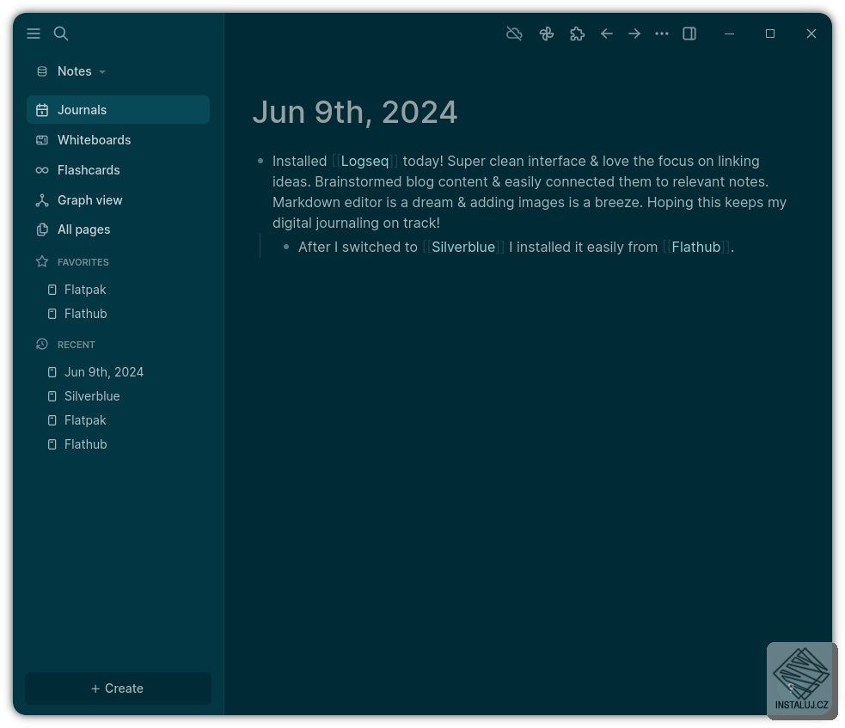Toggle the right sidebar panel icon
Image resolution: width=845 pixels, height=728 pixels.
[x=689, y=34]
